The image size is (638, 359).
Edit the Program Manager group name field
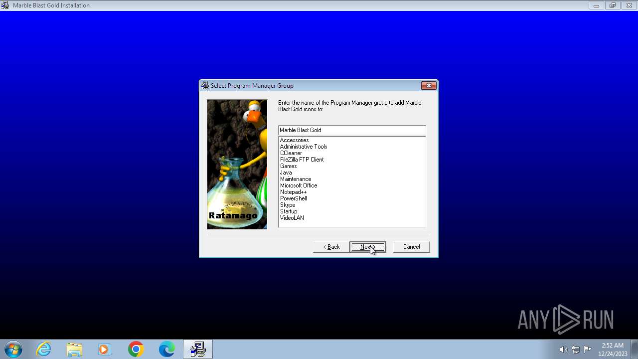[352, 130]
